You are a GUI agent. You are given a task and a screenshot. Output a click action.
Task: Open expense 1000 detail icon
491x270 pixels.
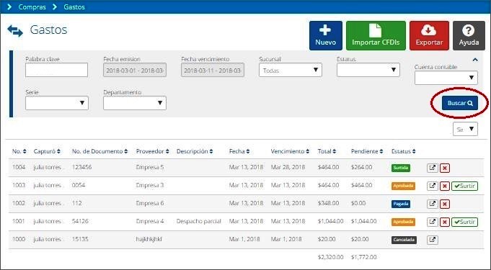433,240
